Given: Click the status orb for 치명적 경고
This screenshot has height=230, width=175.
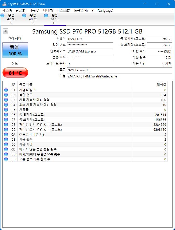Looking at the screenshot, I should (6, 90).
